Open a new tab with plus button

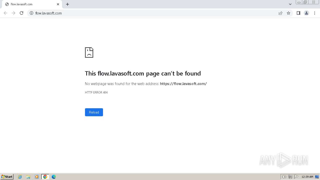click(x=67, y=4)
